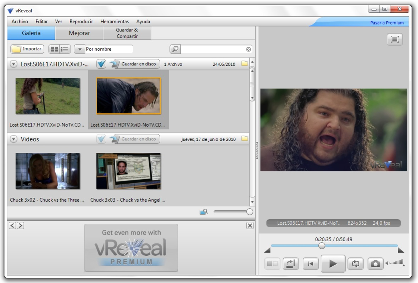Click the video preview frame
The height and width of the screenshot is (283, 418).
(334, 130)
